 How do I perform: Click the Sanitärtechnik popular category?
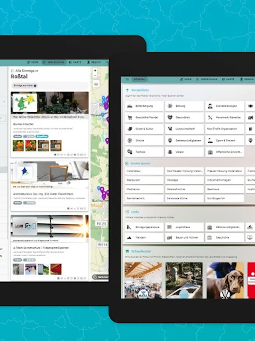144,198
